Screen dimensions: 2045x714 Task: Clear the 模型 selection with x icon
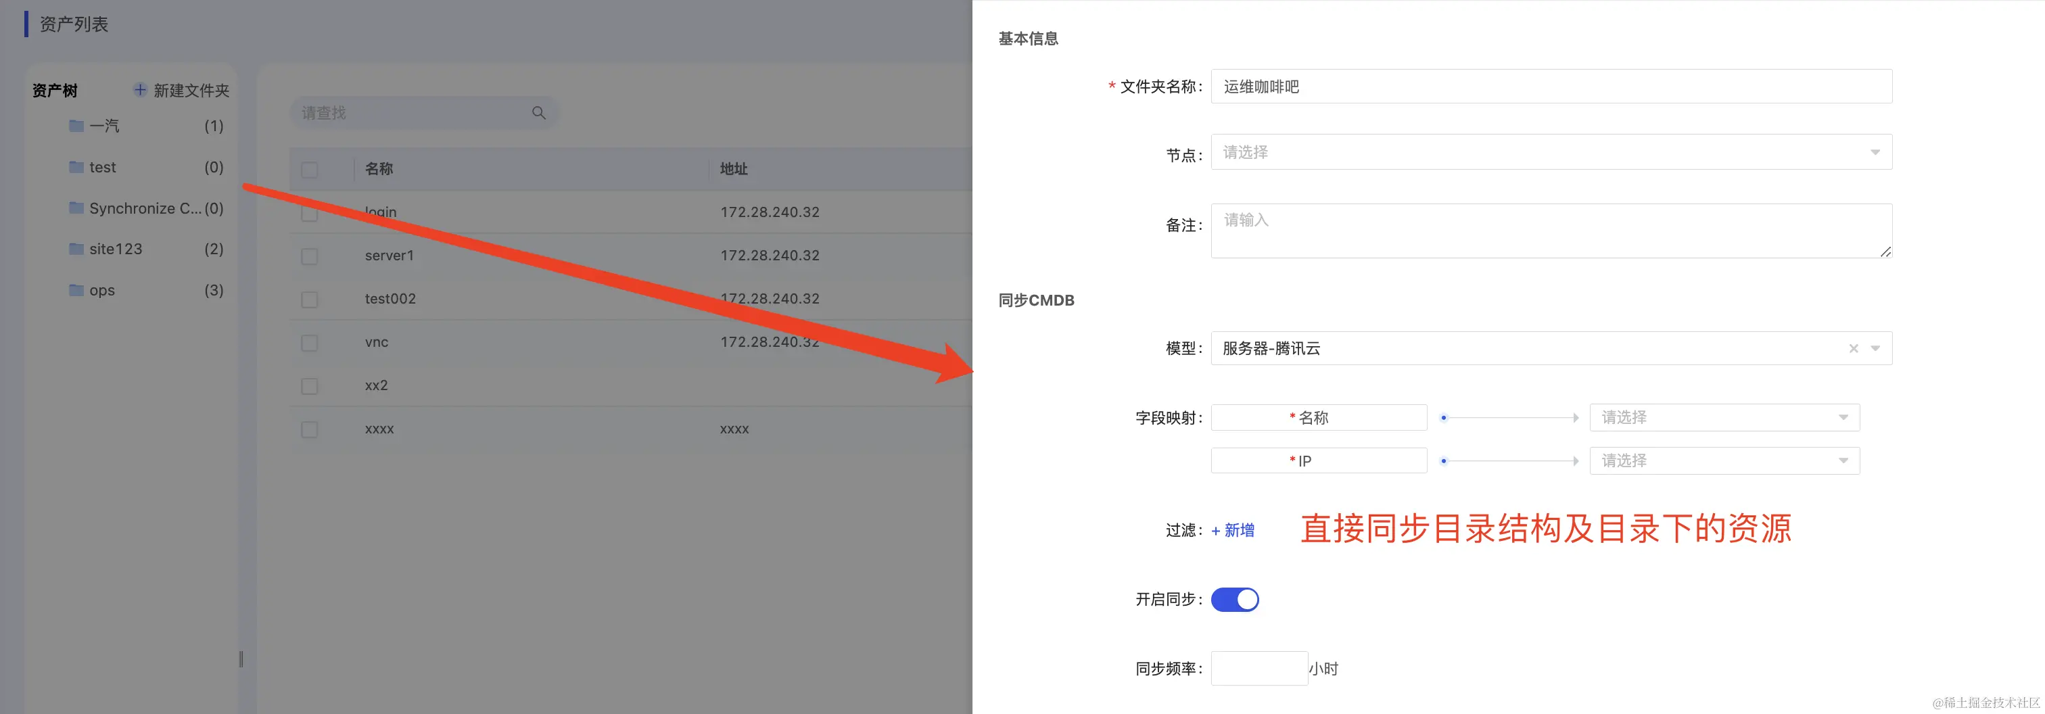click(x=1853, y=348)
